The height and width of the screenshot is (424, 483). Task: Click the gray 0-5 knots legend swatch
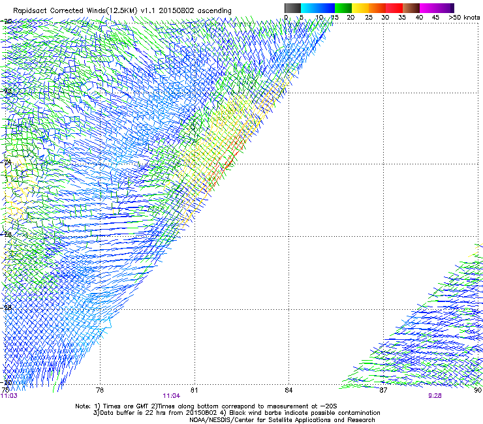click(292, 8)
